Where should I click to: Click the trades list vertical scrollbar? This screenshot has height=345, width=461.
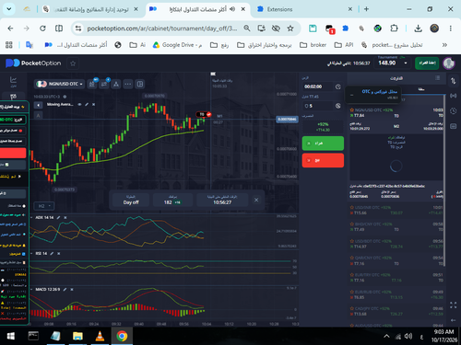444,181
